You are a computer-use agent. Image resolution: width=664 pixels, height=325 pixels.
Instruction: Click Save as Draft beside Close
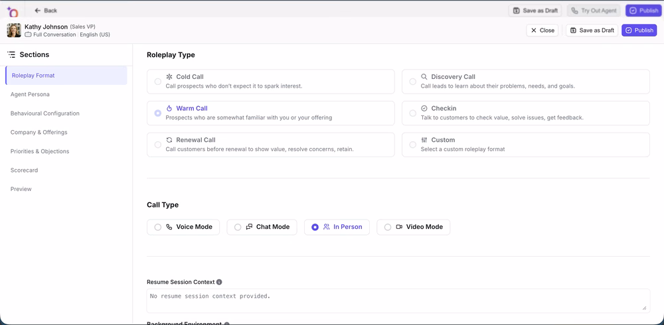pyautogui.click(x=592, y=30)
